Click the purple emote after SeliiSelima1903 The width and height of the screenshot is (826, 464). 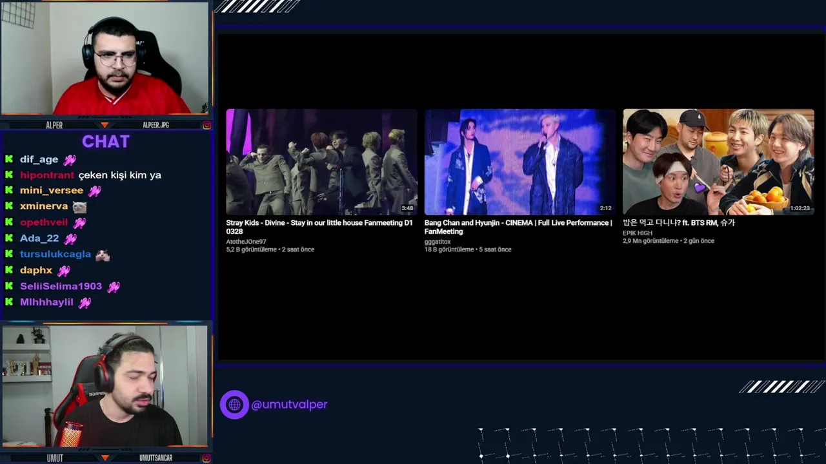click(114, 287)
